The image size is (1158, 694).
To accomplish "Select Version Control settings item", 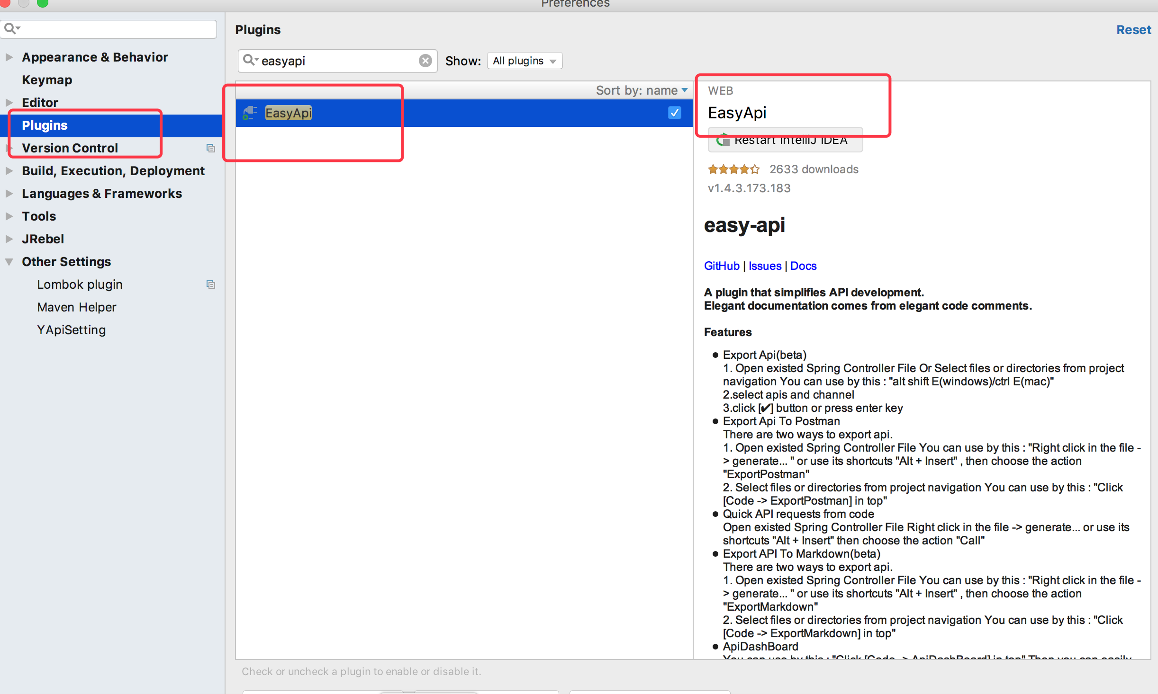I will coord(70,148).
